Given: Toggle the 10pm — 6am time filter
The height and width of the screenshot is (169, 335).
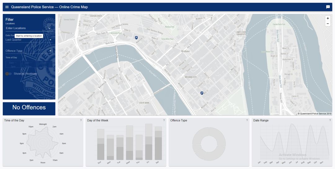Looking at the screenshot, I should click(x=44, y=64).
